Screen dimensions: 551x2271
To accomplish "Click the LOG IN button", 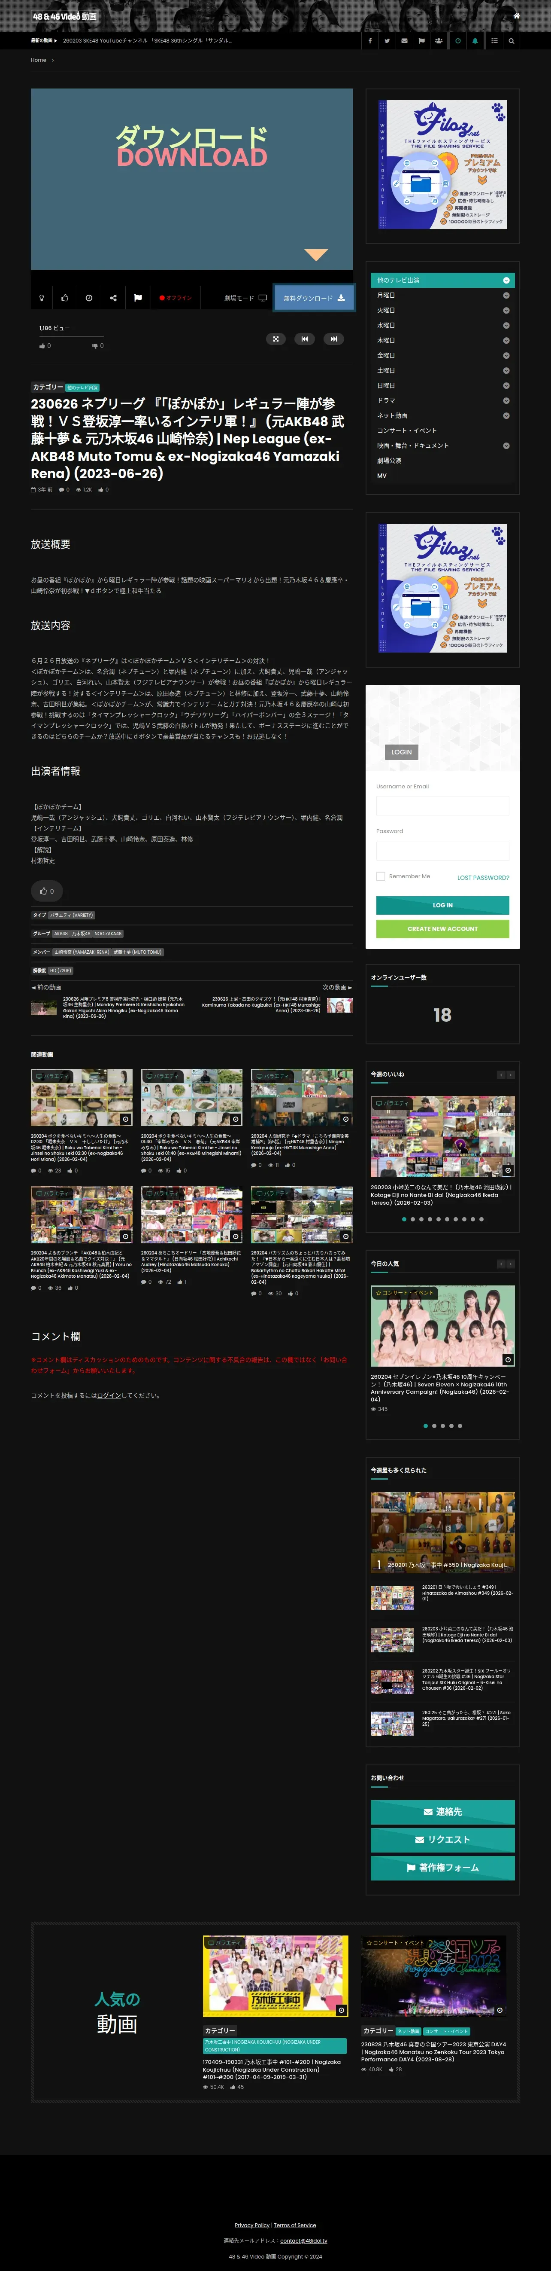I will click(x=443, y=905).
